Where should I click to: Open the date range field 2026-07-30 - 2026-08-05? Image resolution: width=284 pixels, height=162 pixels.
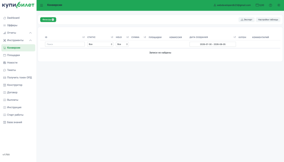[x=213, y=44]
